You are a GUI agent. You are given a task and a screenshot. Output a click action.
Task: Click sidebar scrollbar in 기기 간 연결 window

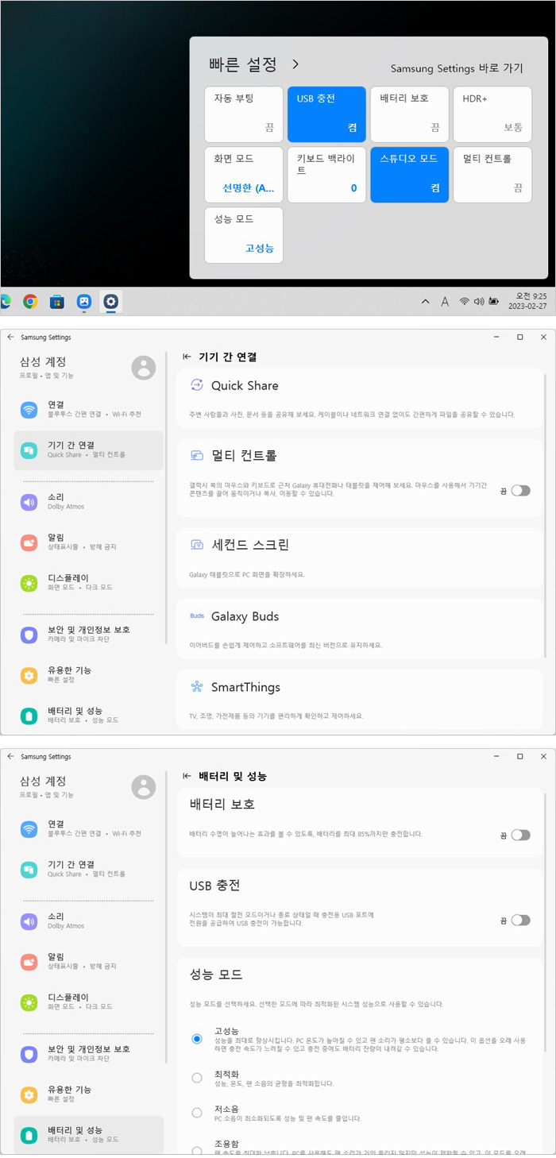click(x=166, y=497)
